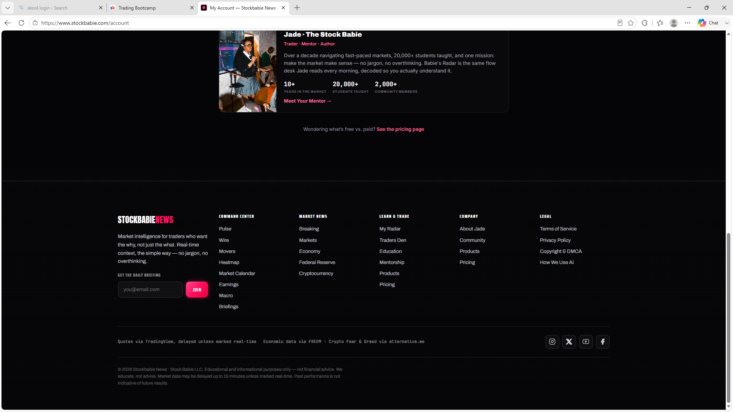
Task: Click the scrollbar down arrow
Action: (x=729, y=407)
